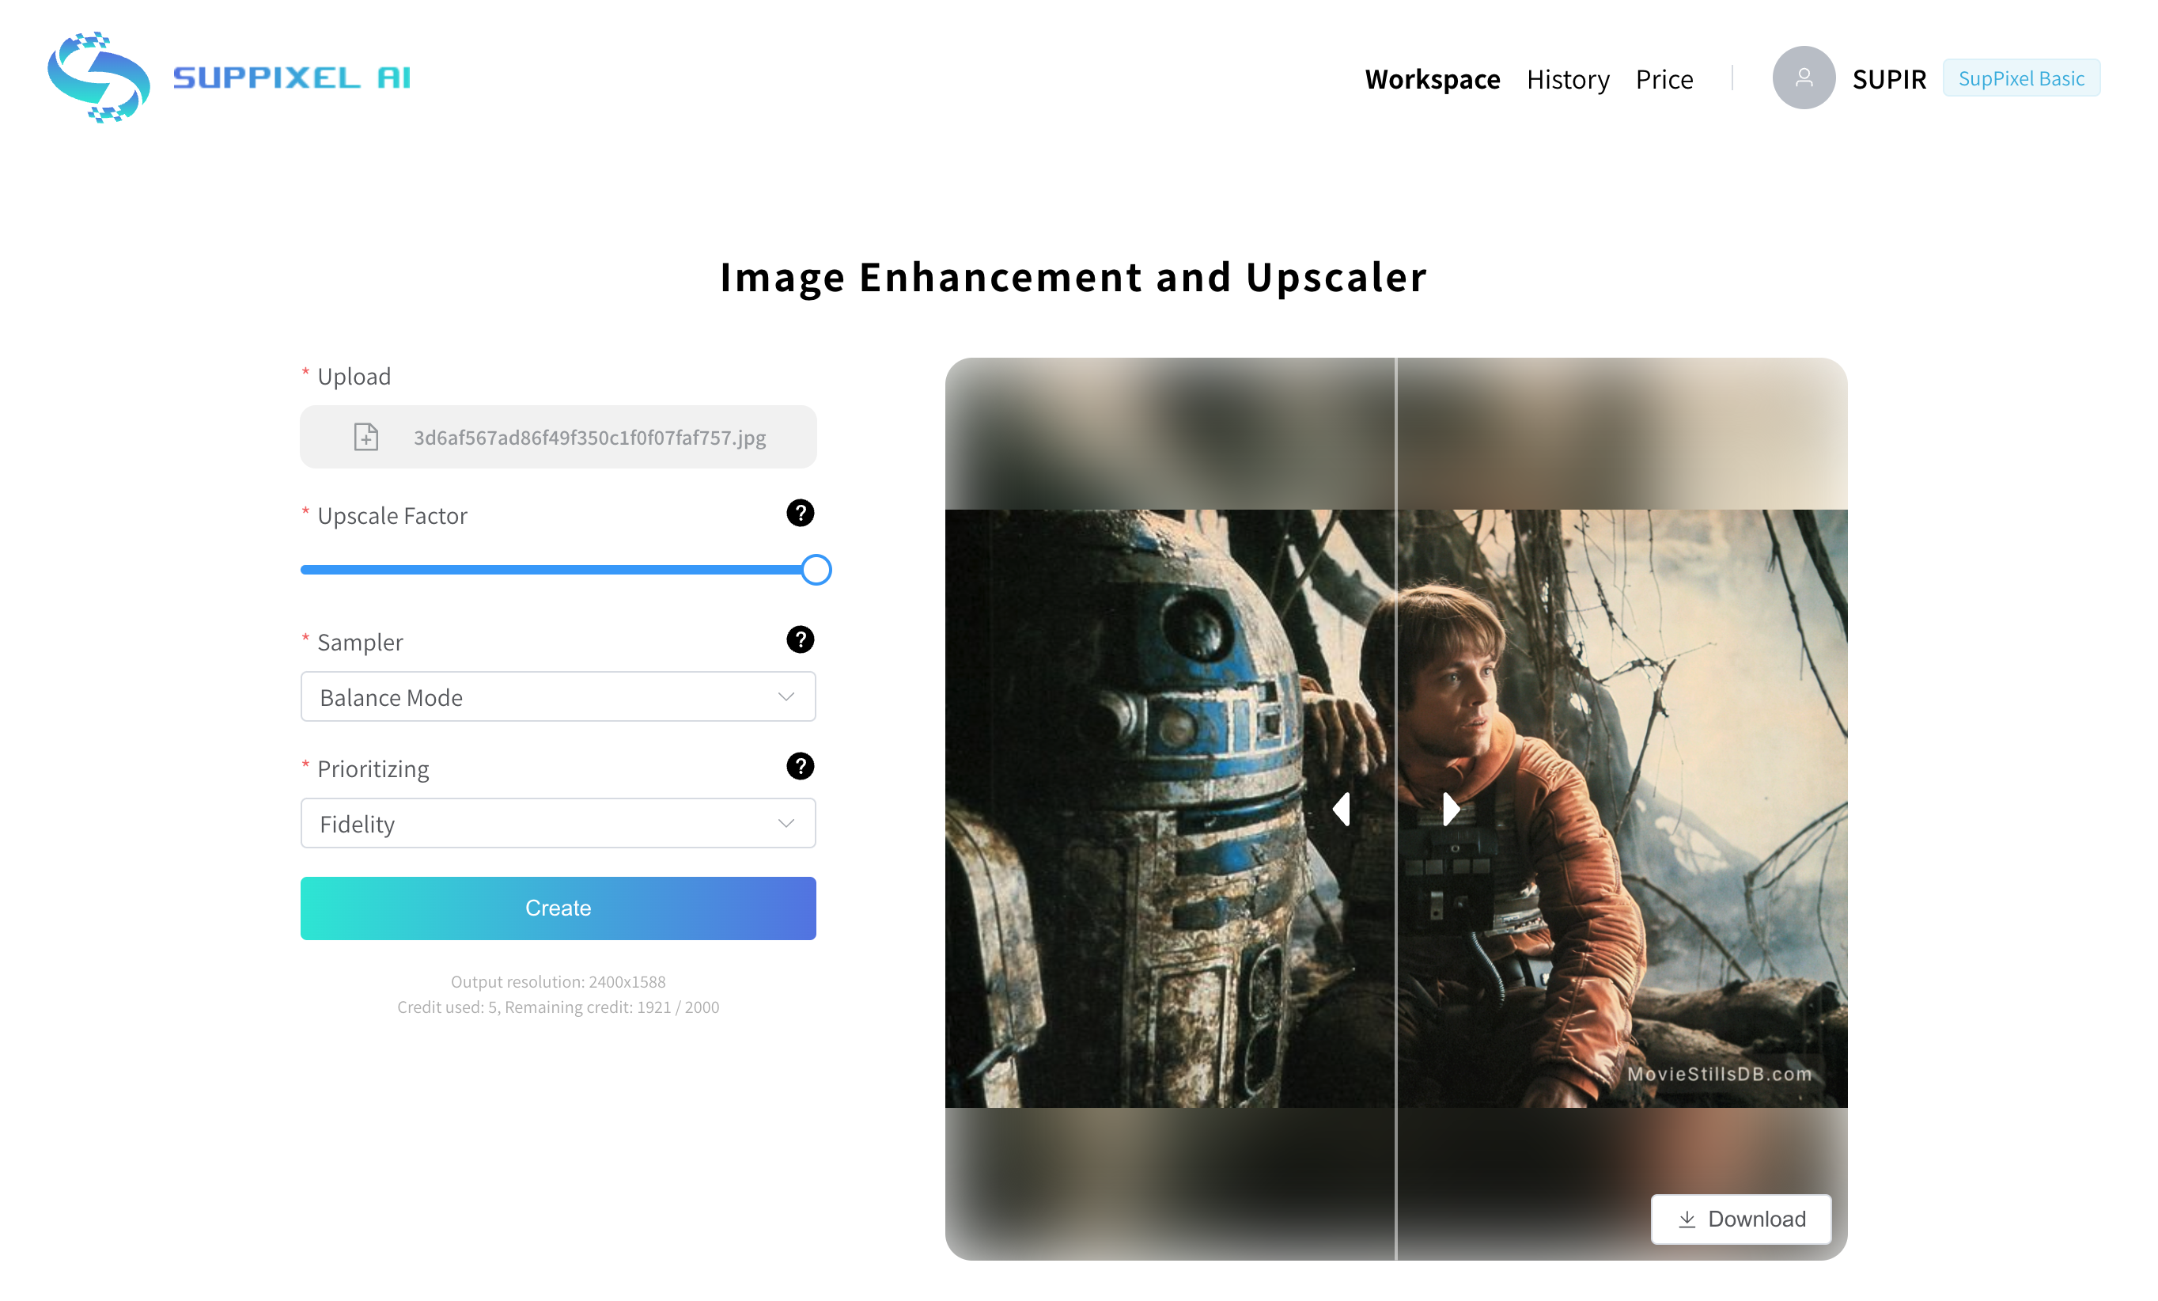Click the Upscale Factor slider handle

[816, 570]
